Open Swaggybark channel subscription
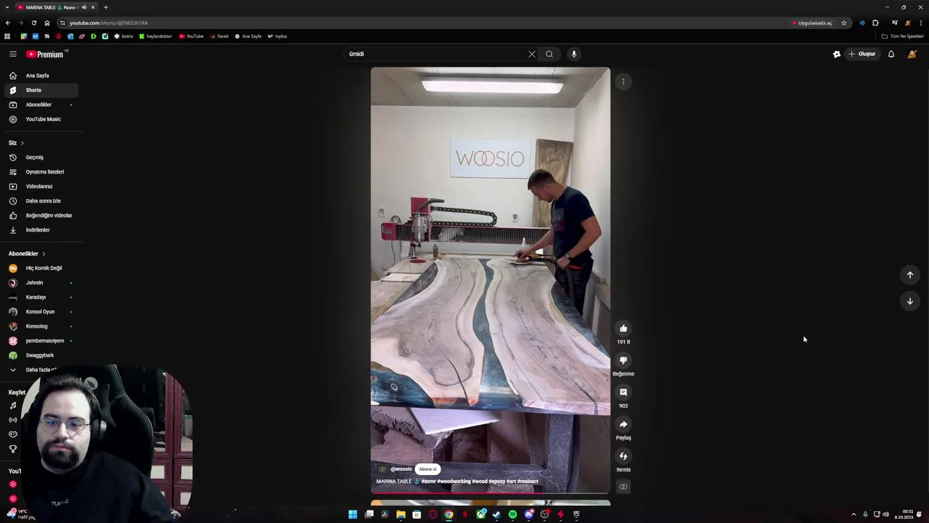The height and width of the screenshot is (523, 929). coord(41,355)
